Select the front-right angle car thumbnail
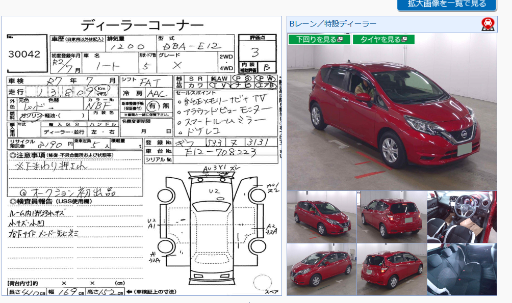Viewport: 512px width, 303px height. 321,217
